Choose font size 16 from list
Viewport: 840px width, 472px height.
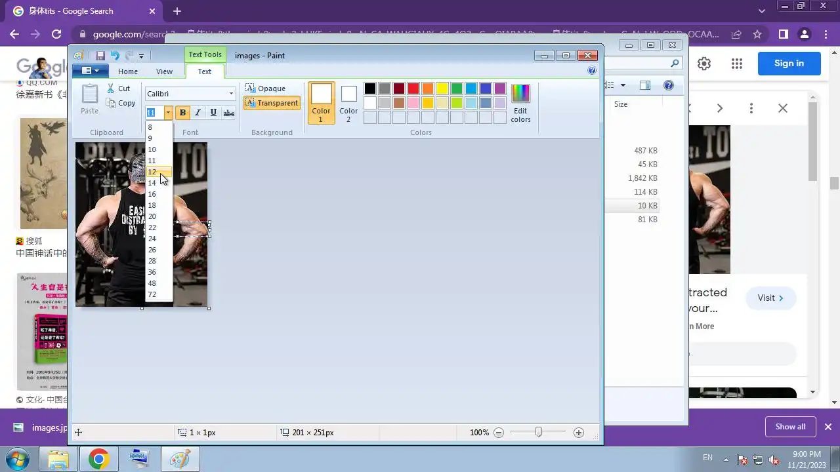point(159,194)
